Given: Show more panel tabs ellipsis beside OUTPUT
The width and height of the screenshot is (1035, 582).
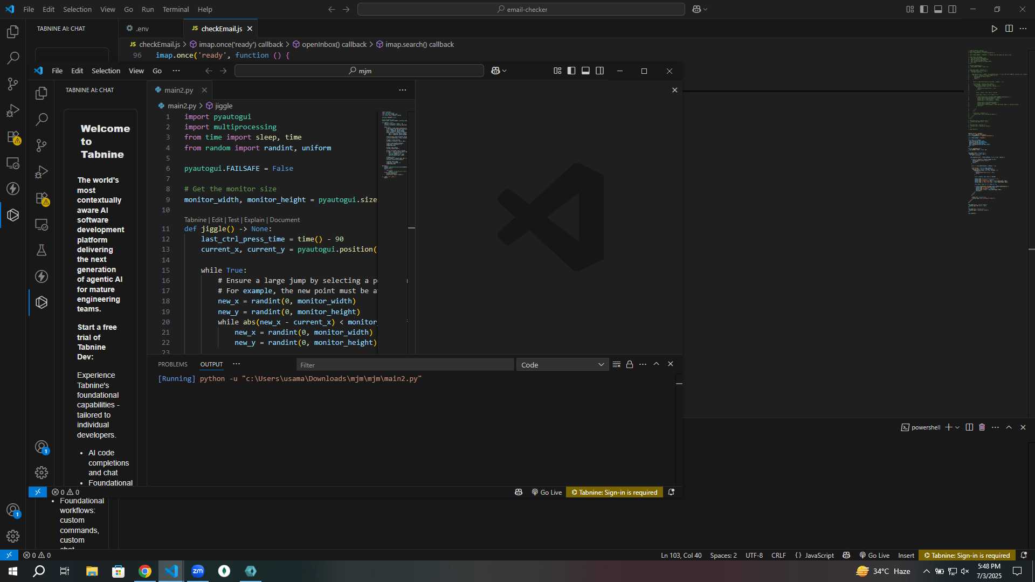Looking at the screenshot, I should coord(236,364).
